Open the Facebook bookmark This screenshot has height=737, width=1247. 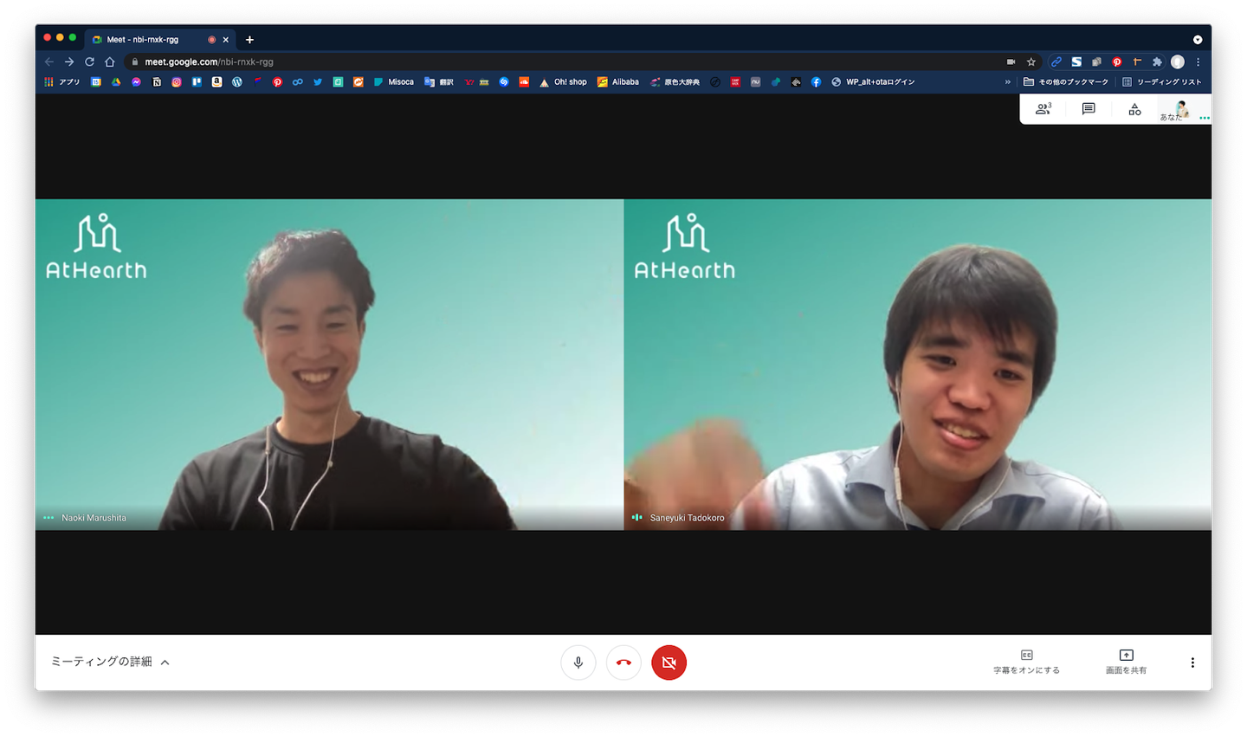(x=816, y=82)
